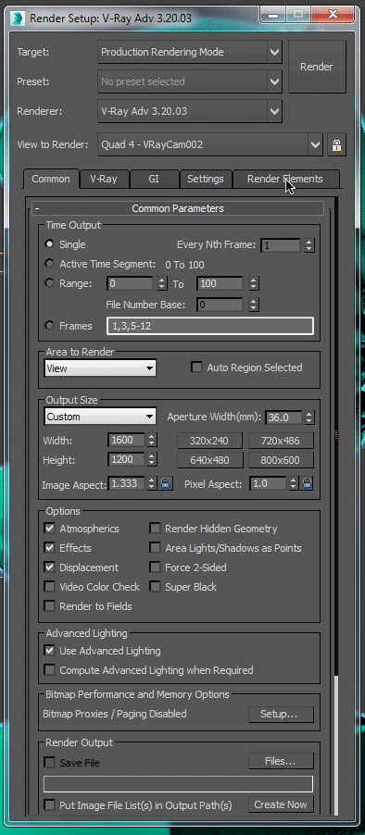Click the Width spinner arrows
This screenshot has width=365, height=835.
[152, 441]
